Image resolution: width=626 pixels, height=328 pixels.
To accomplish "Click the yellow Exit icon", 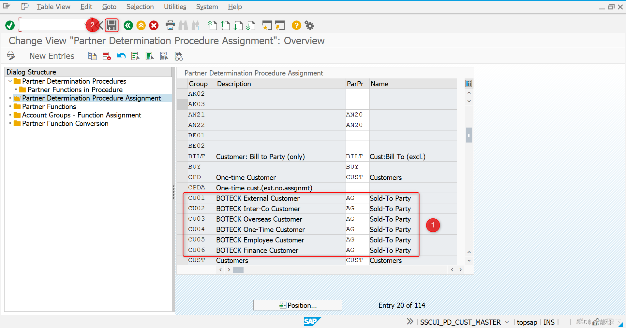I will point(141,25).
